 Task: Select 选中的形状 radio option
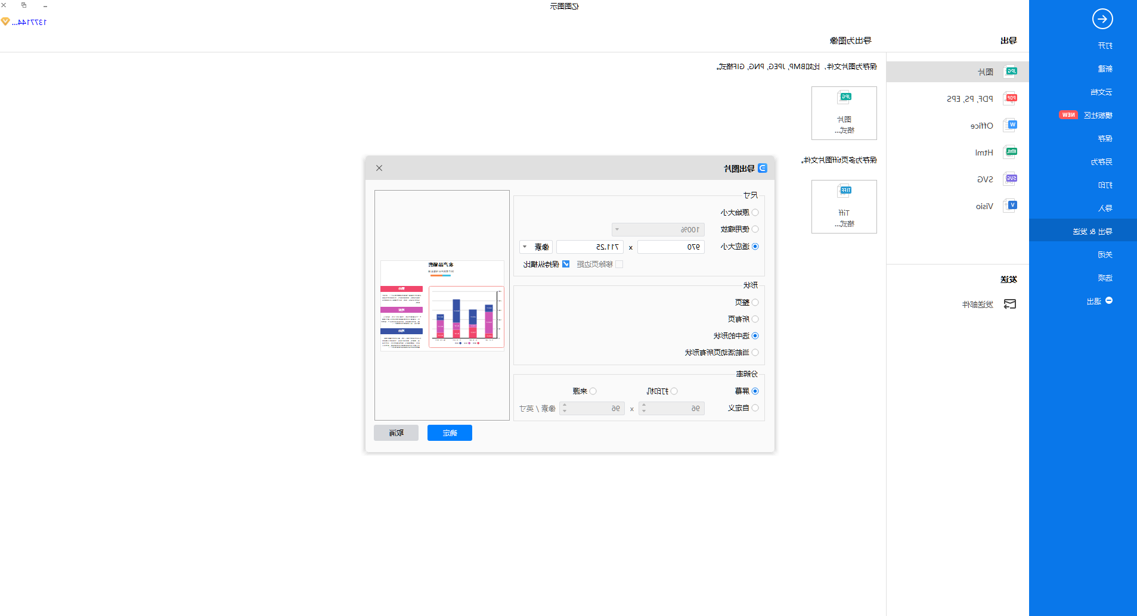(755, 336)
